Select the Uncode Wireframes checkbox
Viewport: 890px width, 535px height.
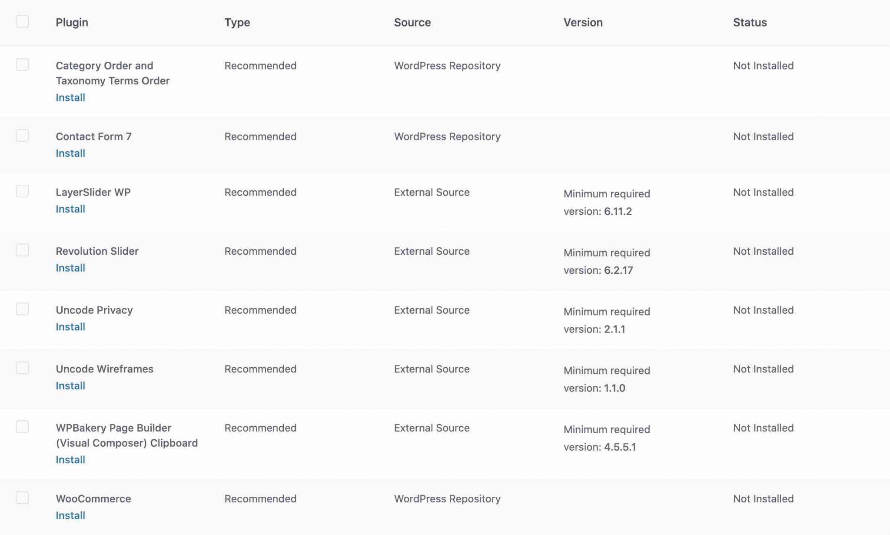(22, 368)
